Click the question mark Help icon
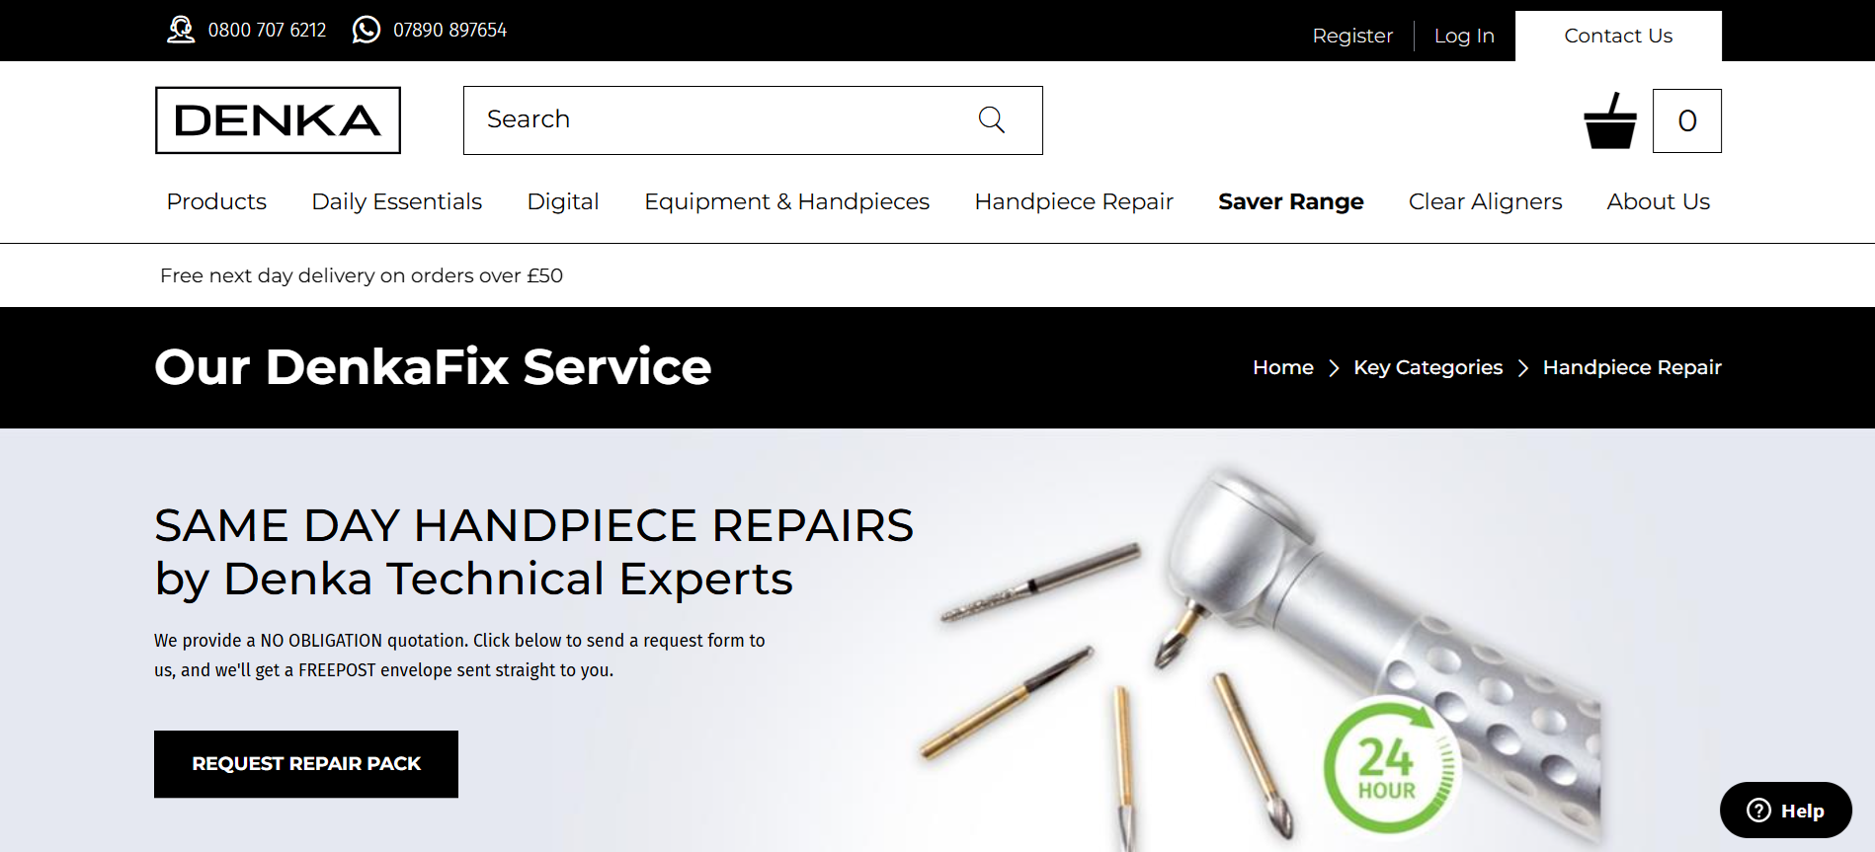The height and width of the screenshot is (852, 1875). point(1758,811)
